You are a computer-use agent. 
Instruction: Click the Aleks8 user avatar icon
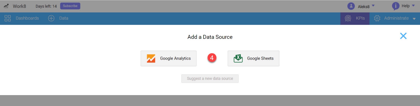(x=351, y=6)
